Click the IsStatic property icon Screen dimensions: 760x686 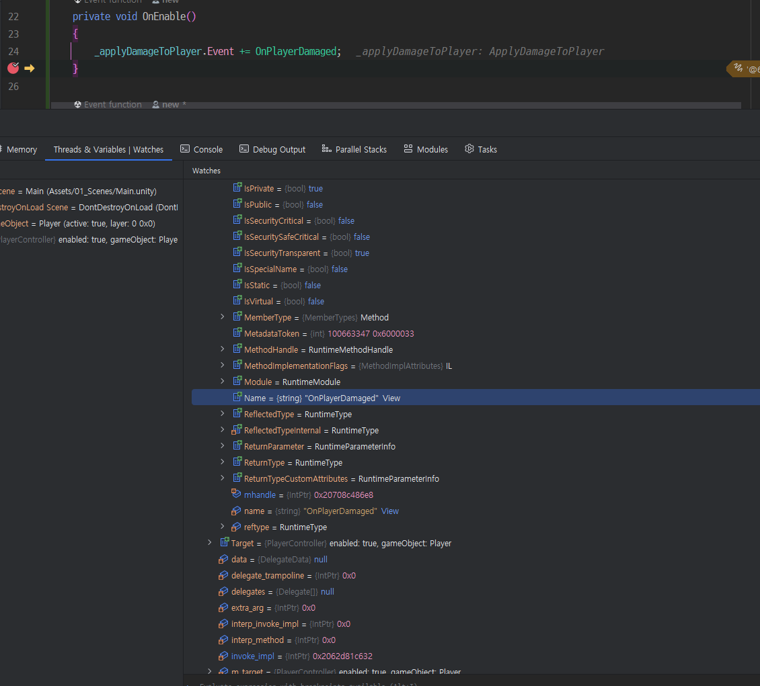pyautogui.click(x=237, y=285)
